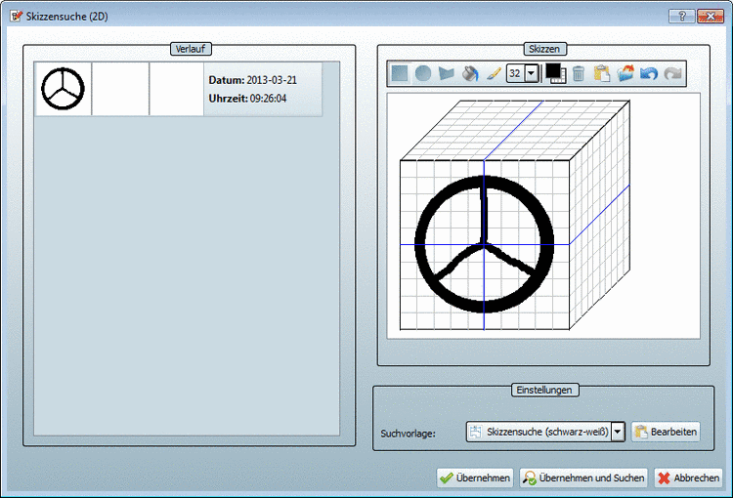Undo the last sketch stroke

pos(649,73)
